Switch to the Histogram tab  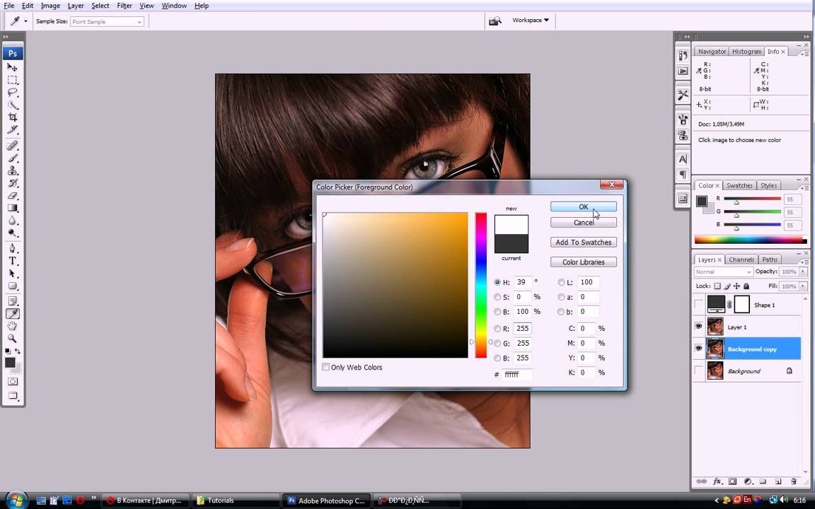(746, 52)
